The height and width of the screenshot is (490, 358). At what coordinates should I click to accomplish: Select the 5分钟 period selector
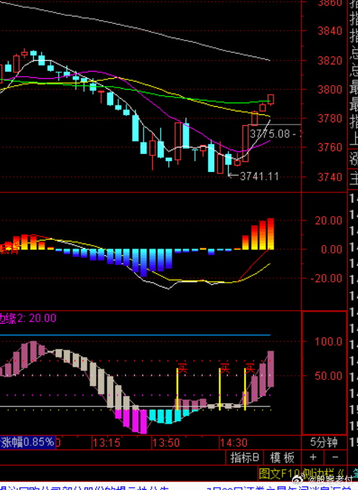324,442
